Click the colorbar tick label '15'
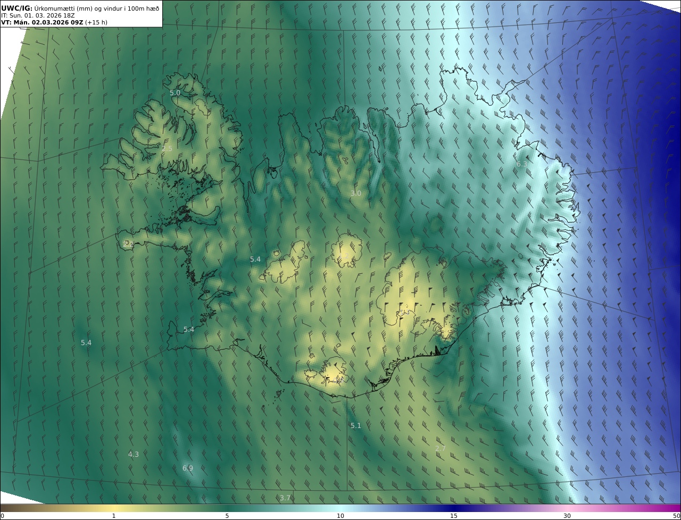681x520 pixels. (454, 516)
